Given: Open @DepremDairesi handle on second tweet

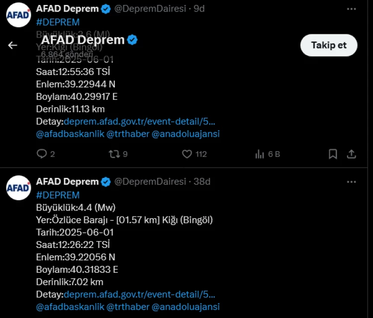Looking at the screenshot, I should pyautogui.click(x=150, y=182).
